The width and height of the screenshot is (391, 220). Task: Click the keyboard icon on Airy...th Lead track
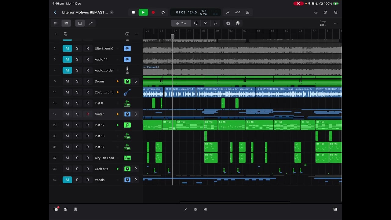127,158
